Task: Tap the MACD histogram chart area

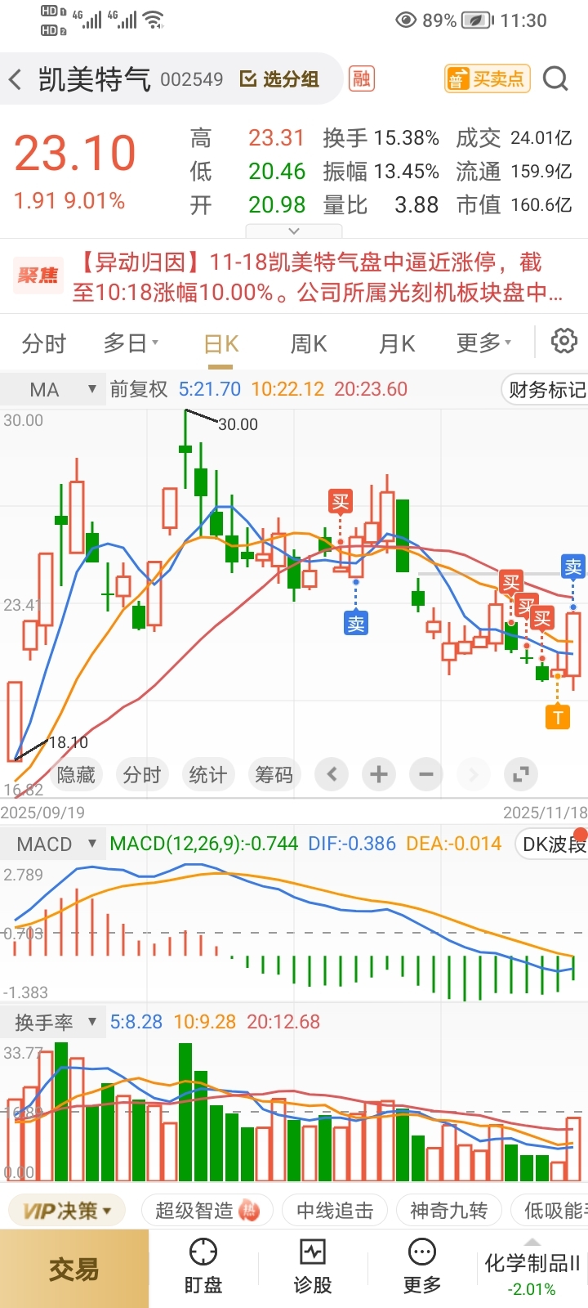Action: pyautogui.click(x=294, y=932)
